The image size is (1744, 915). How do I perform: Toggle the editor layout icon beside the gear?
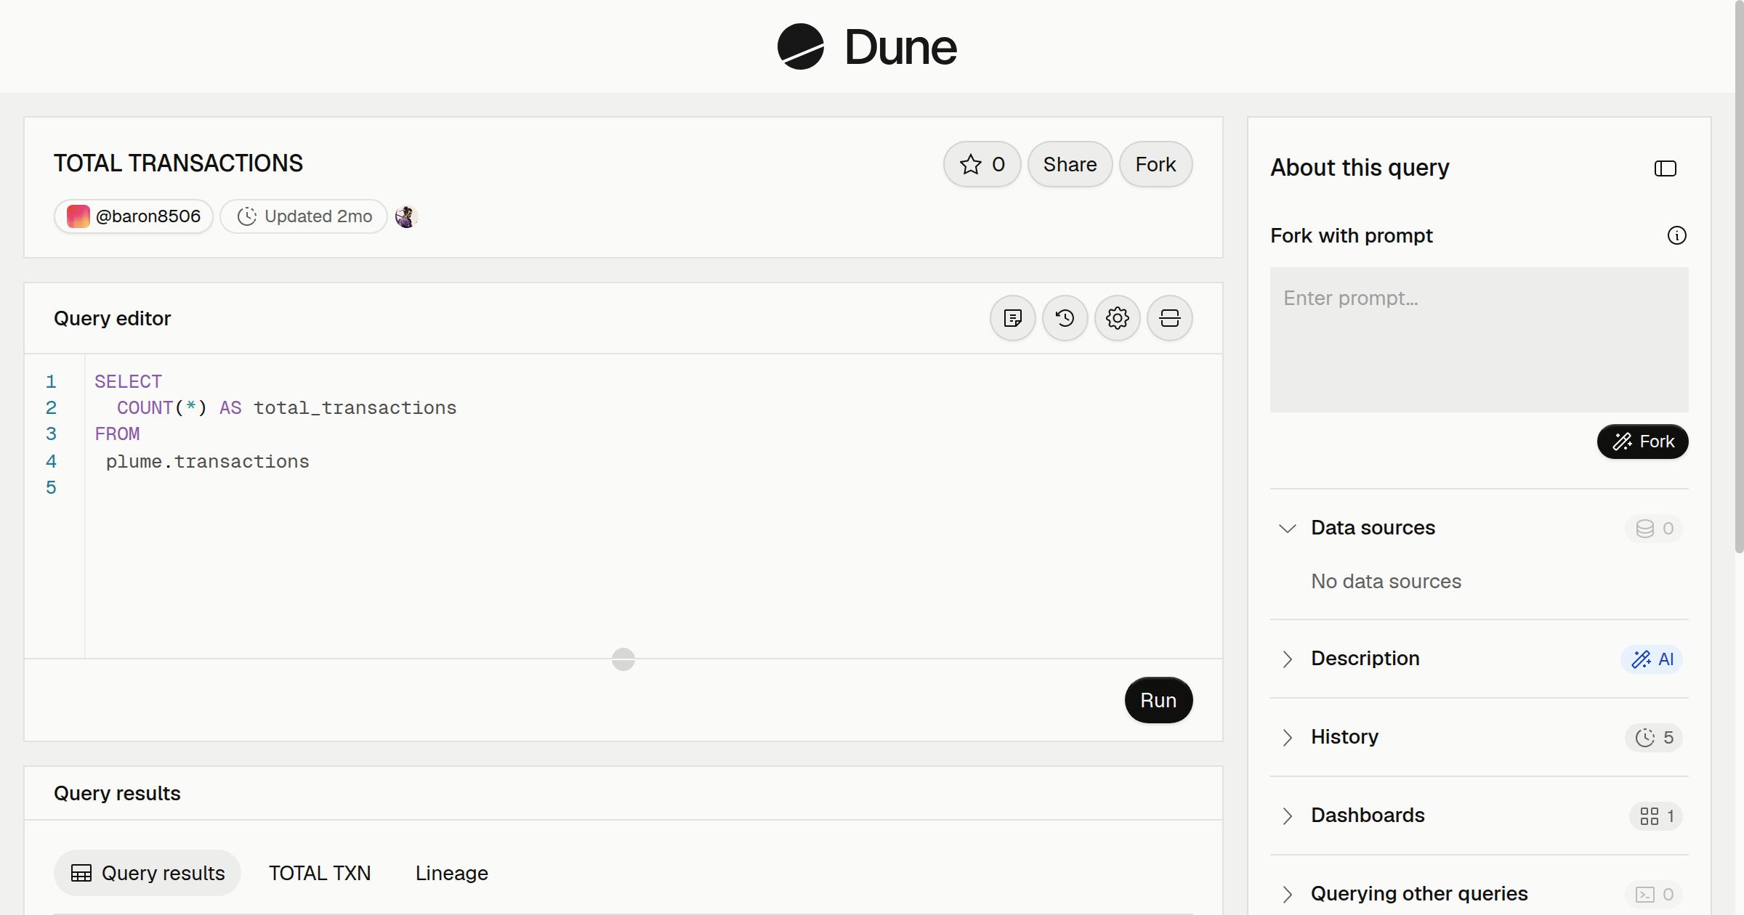pos(1169,318)
